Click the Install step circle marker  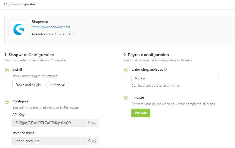(7, 70)
